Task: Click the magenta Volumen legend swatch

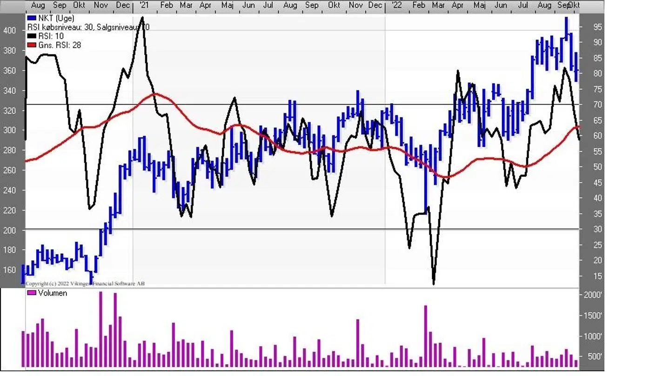Action: click(32, 293)
